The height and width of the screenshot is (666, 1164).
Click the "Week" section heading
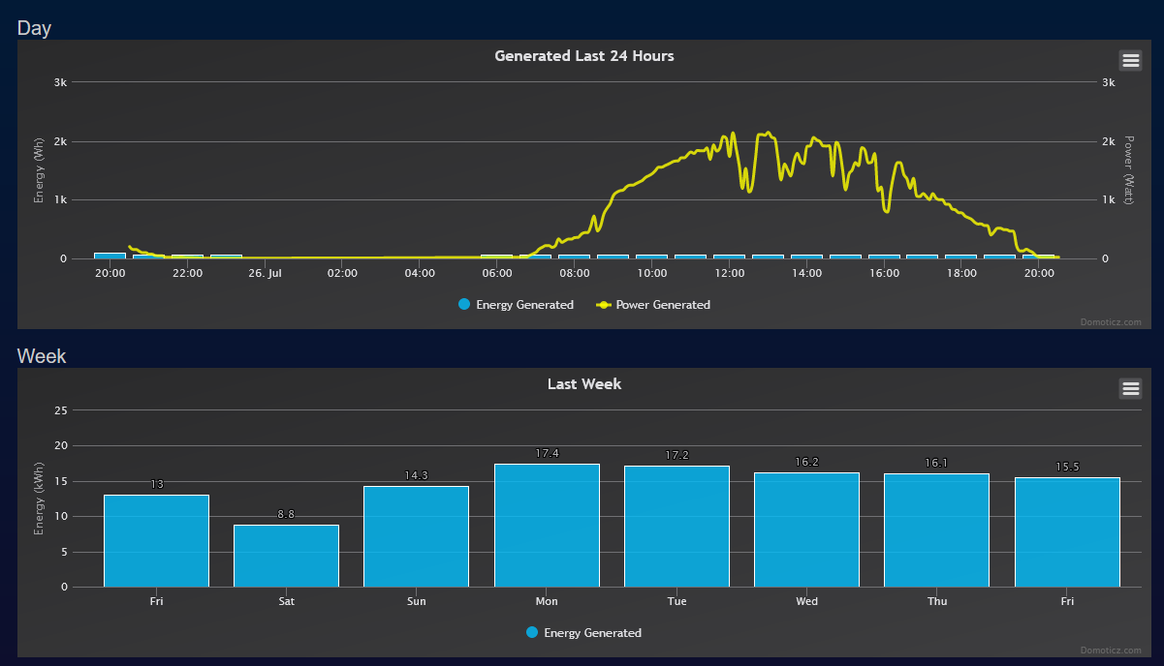click(x=42, y=356)
